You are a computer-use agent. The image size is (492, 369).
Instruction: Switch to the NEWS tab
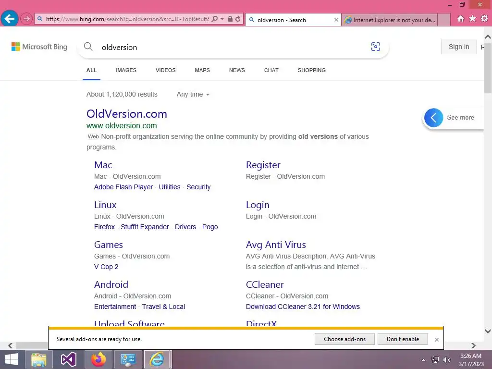point(237,70)
